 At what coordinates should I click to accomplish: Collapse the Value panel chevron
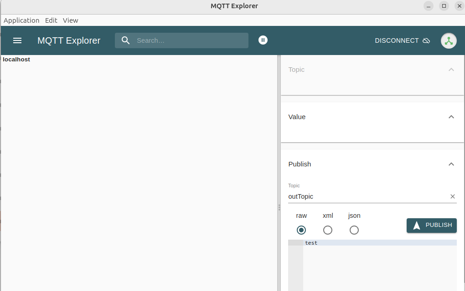point(451,117)
